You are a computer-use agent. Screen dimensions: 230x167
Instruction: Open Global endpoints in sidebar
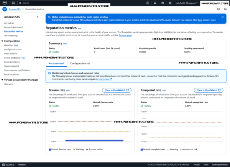(x=12, y=58)
